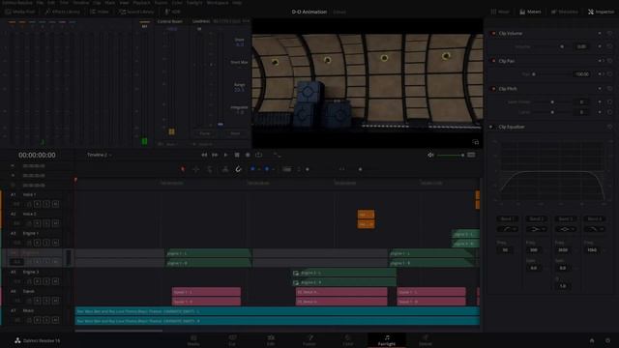
Task: Open Band 2 filter type dropdown
Action: pos(536,229)
